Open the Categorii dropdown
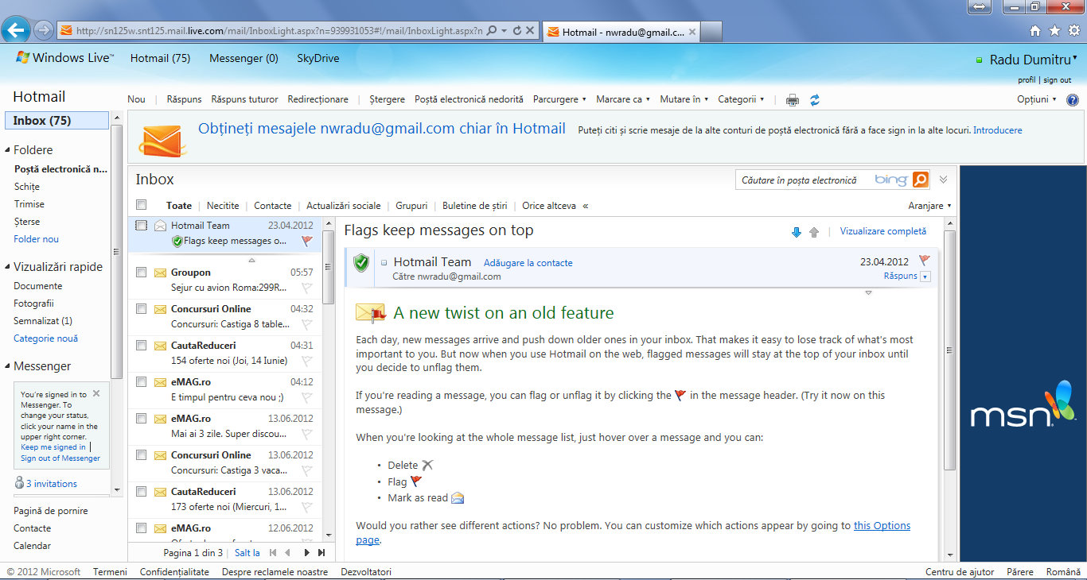 741,99
